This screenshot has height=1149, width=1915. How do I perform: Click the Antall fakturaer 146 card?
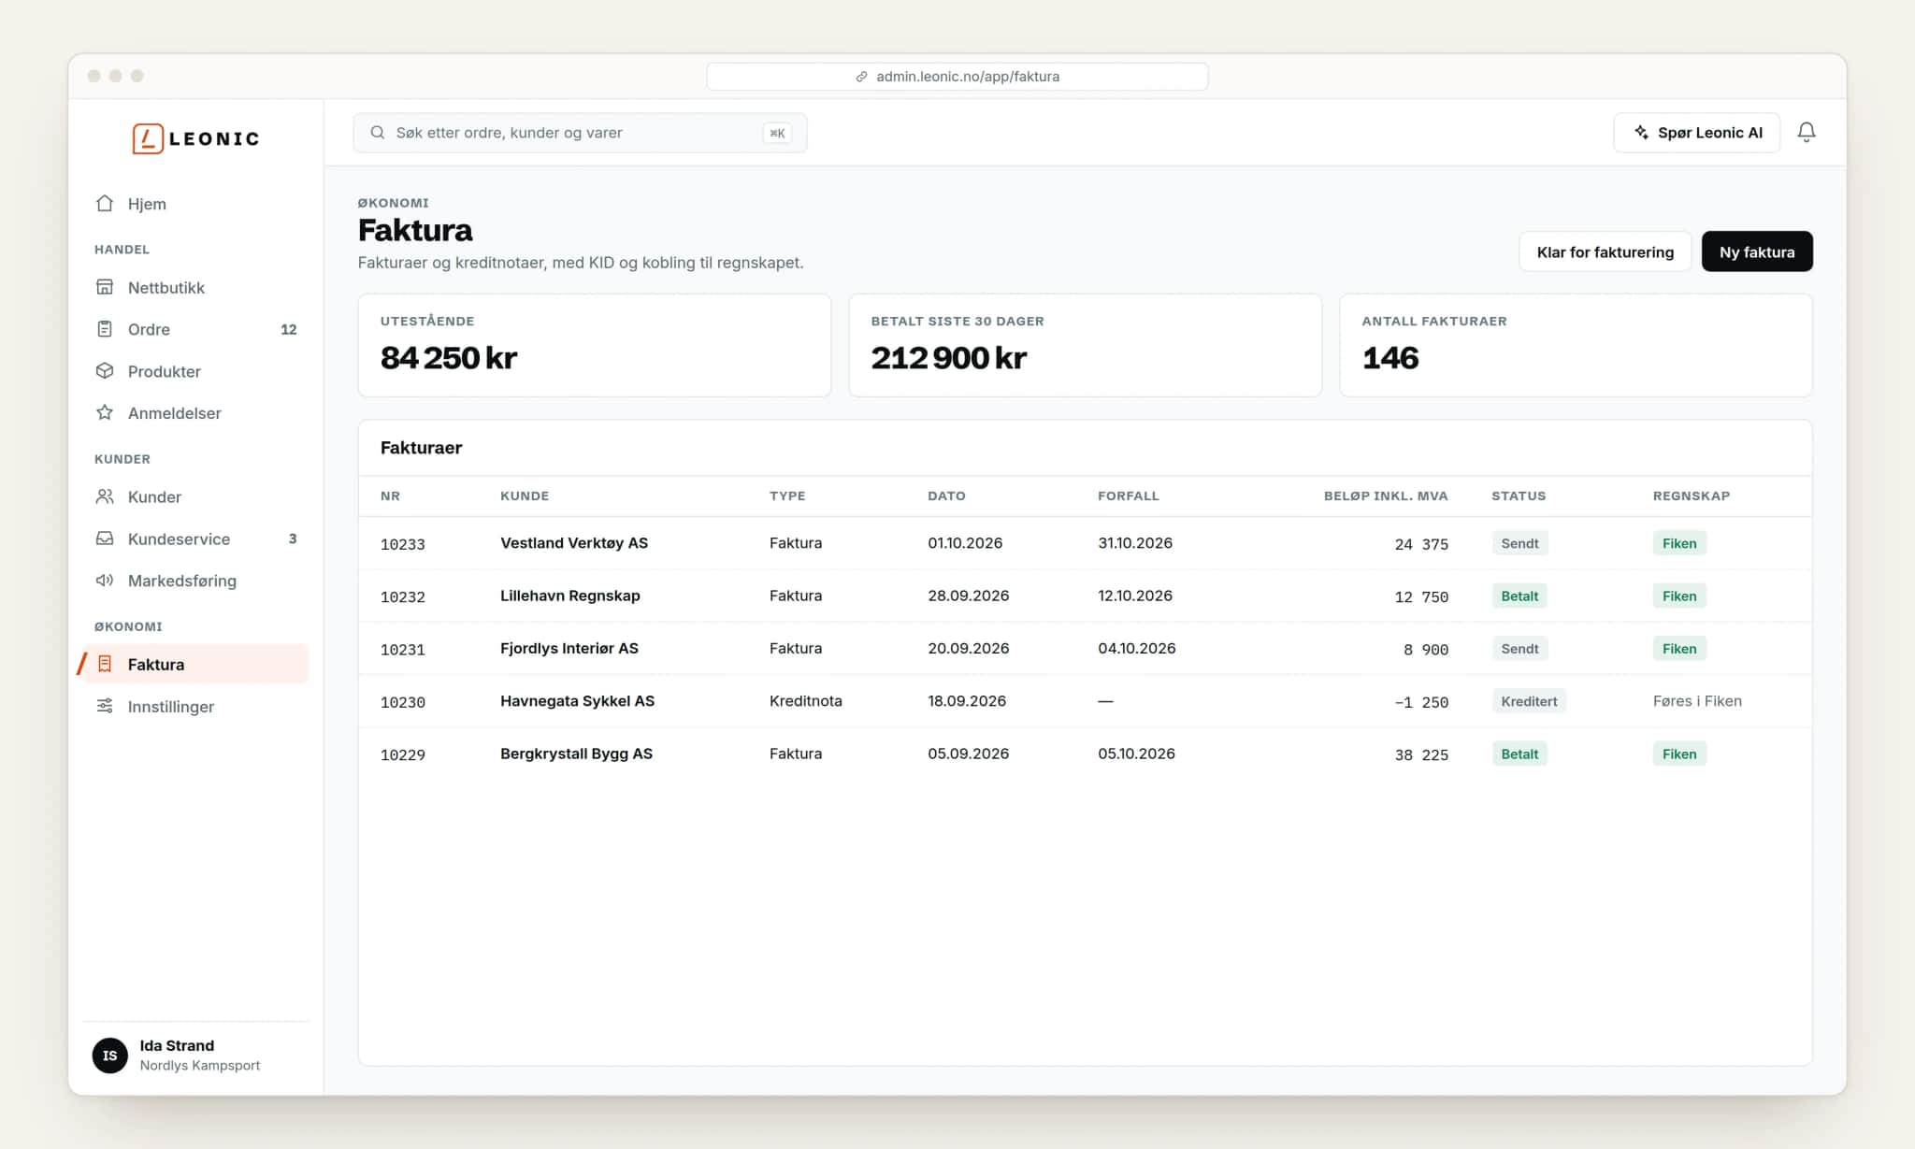click(1576, 345)
